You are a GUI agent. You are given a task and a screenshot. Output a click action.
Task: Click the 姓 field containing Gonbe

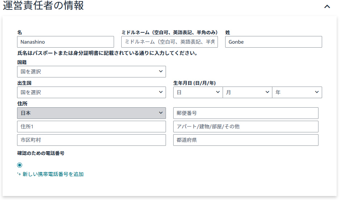point(273,42)
